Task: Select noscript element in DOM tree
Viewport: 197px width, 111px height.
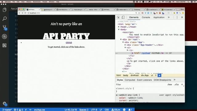Action: tap(128, 32)
